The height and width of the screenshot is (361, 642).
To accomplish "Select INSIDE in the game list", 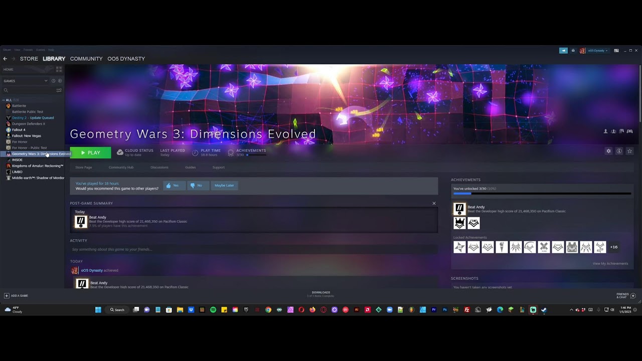I will (17, 160).
